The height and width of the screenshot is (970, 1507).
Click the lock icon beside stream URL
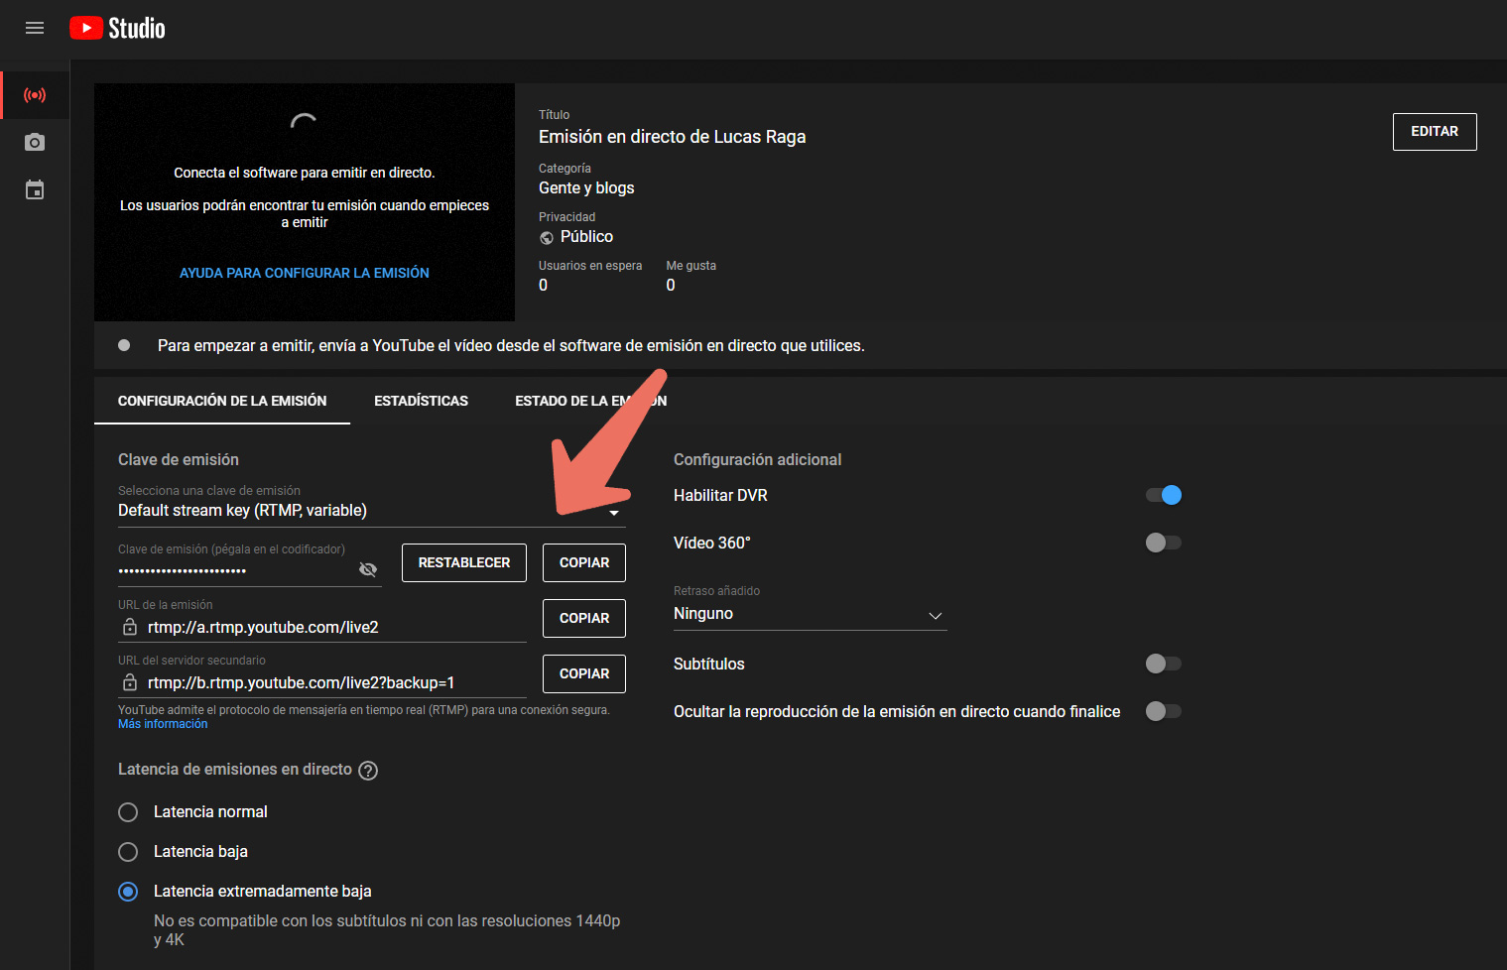(x=130, y=627)
